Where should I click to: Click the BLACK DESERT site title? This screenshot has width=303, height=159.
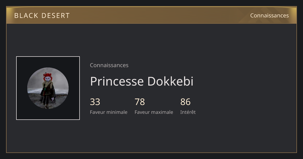click(x=42, y=16)
